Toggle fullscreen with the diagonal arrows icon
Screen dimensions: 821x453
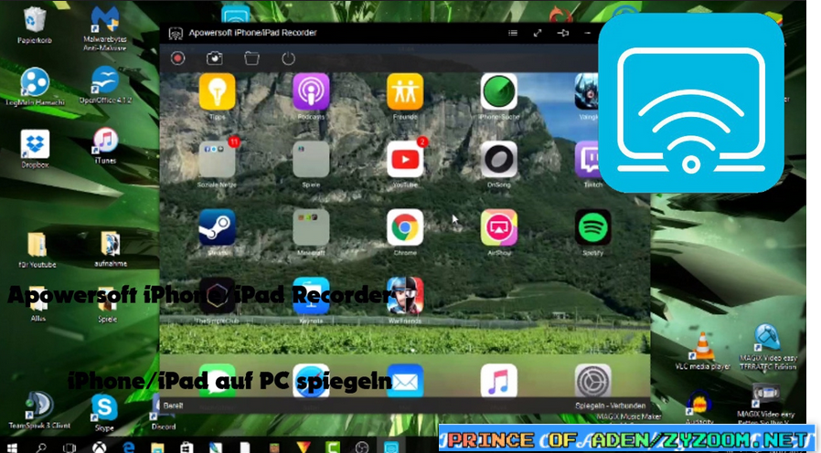click(x=538, y=33)
